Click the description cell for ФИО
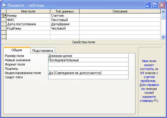The height and width of the screenshot is (118, 167). 120,20
